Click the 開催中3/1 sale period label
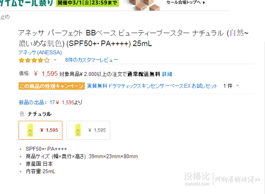 [x=87, y=3]
